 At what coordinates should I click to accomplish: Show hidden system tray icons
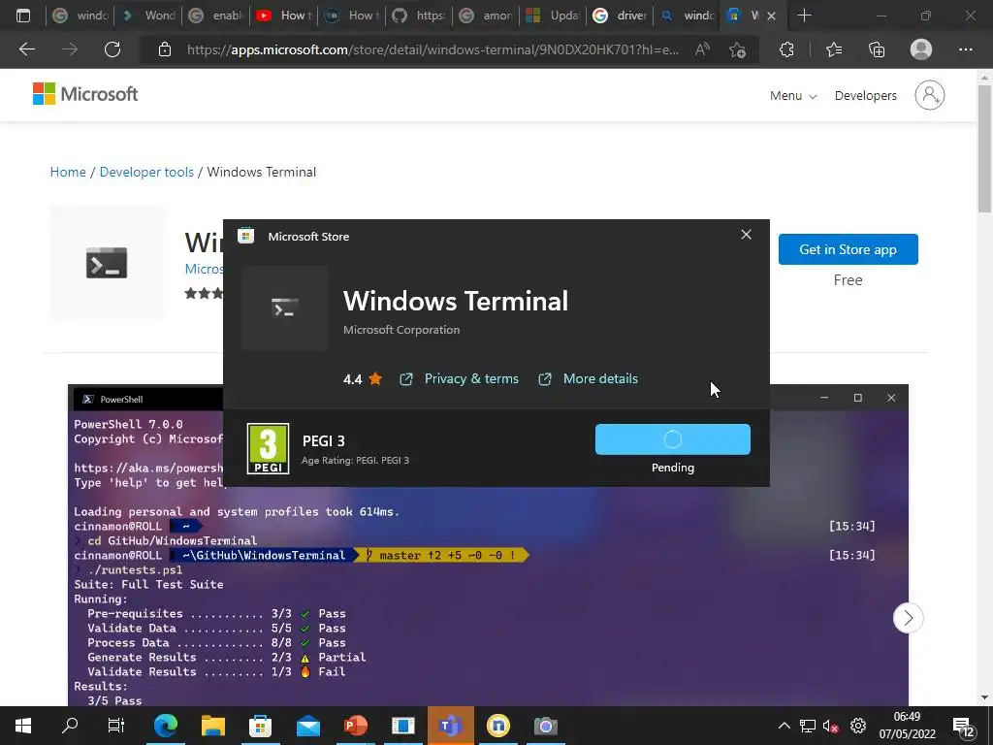click(x=784, y=726)
